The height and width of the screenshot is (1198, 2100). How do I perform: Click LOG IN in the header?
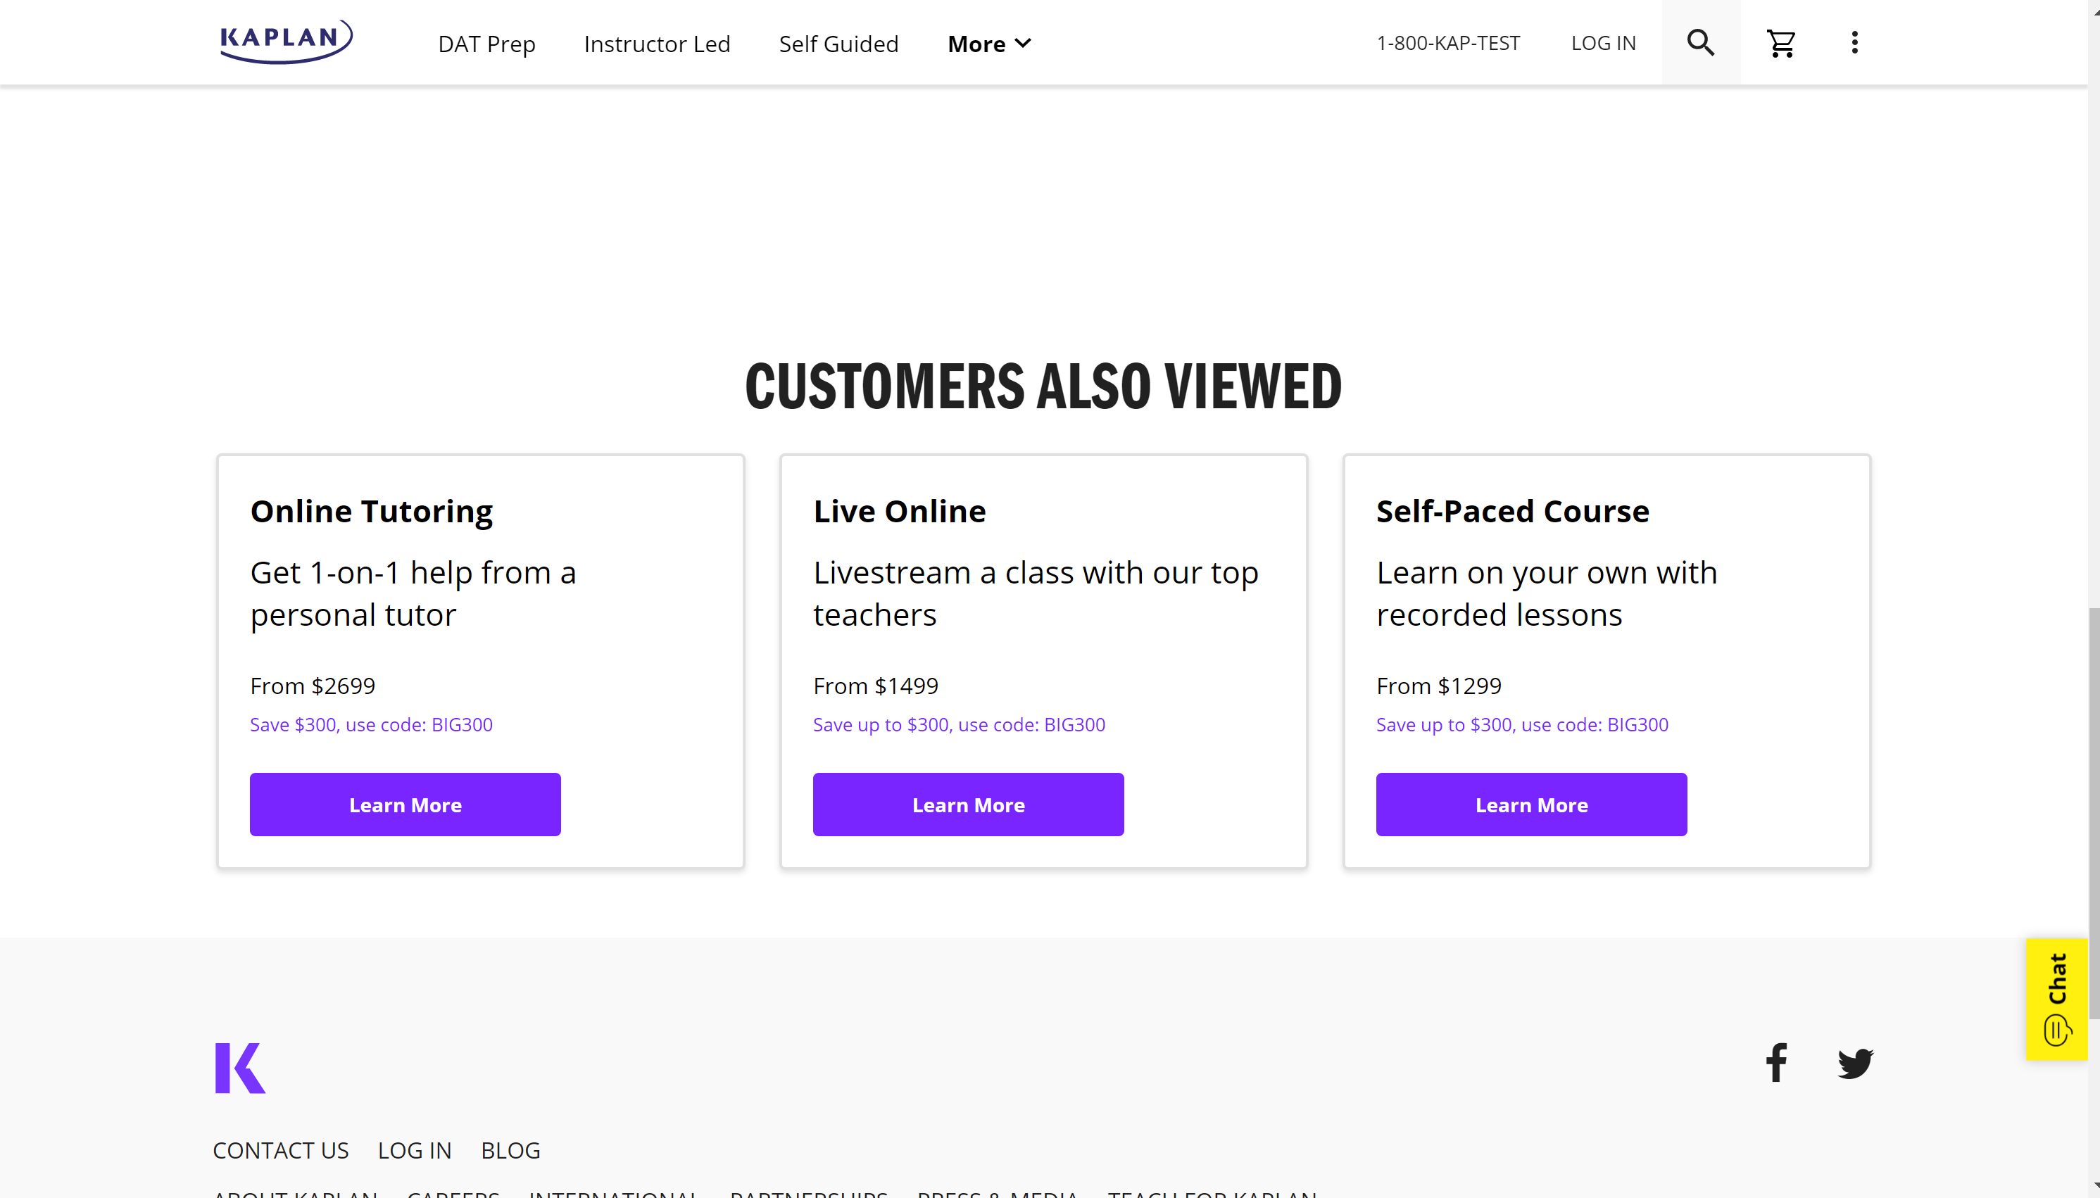click(1603, 43)
